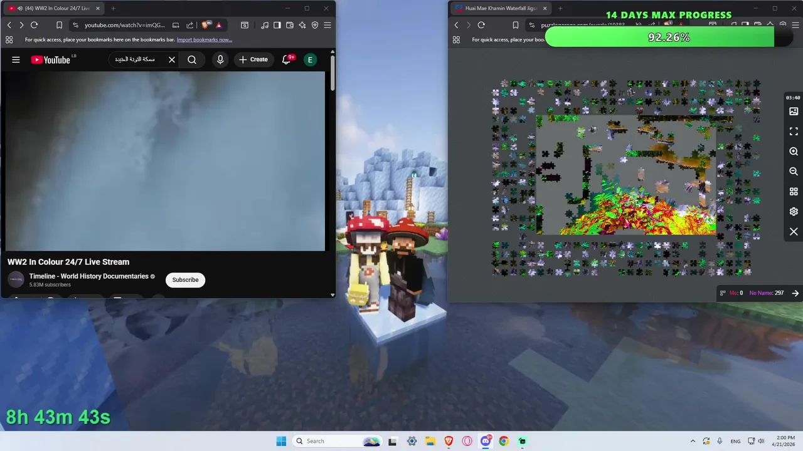Image resolution: width=803 pixels, height=451 pixels.
Task: Start voice search with the microphone
Action: point(220,60)
